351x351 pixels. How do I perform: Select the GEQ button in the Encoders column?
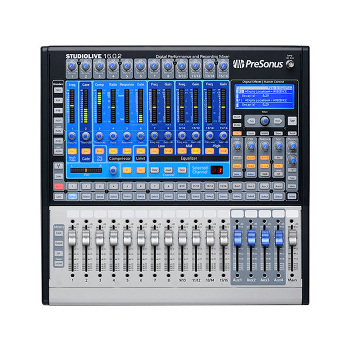(58, 90)
